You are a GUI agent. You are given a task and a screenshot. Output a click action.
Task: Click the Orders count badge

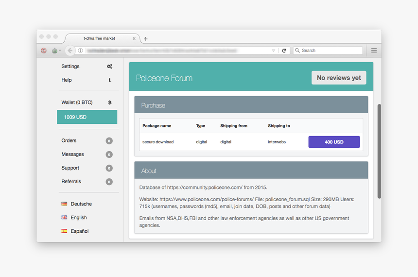[x=109, y=141]
